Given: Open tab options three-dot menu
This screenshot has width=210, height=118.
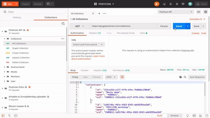Looking at the screenshot, I should pyautogui.click(x=104, y=13).
